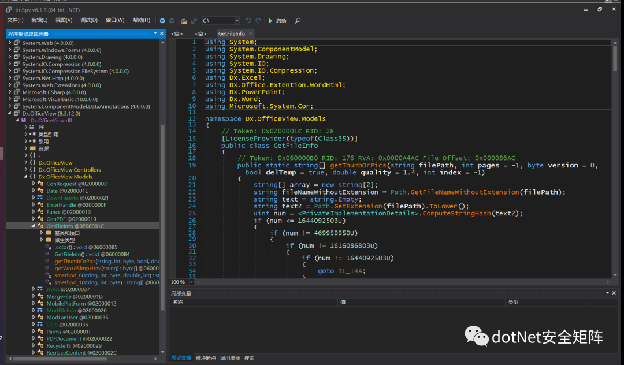Click the IL_14A goto label in code
The width and height of the screenshot is (624, 365).
(x=350, y=271)
